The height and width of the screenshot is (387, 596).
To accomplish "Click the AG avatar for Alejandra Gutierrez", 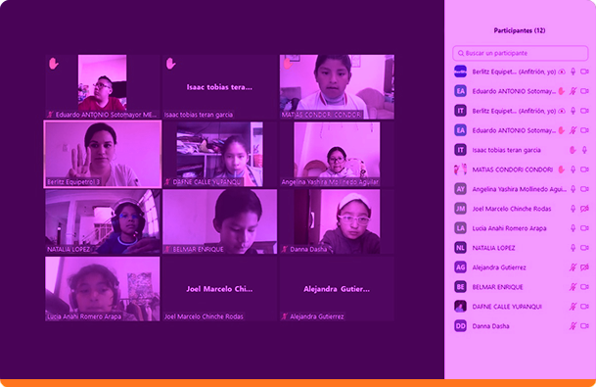I will point(460,267).
